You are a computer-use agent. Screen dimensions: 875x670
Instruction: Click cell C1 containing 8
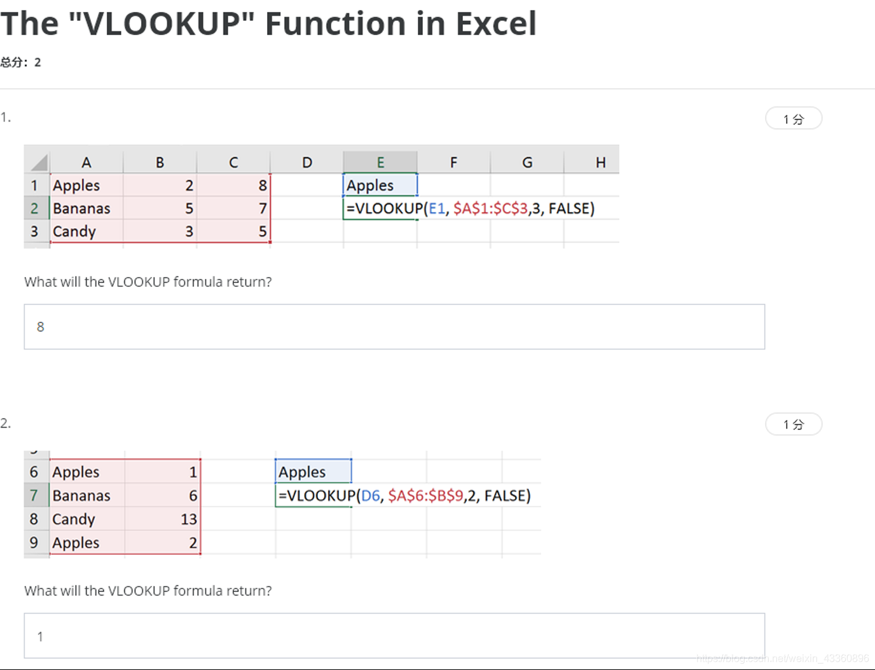point(233,186)
